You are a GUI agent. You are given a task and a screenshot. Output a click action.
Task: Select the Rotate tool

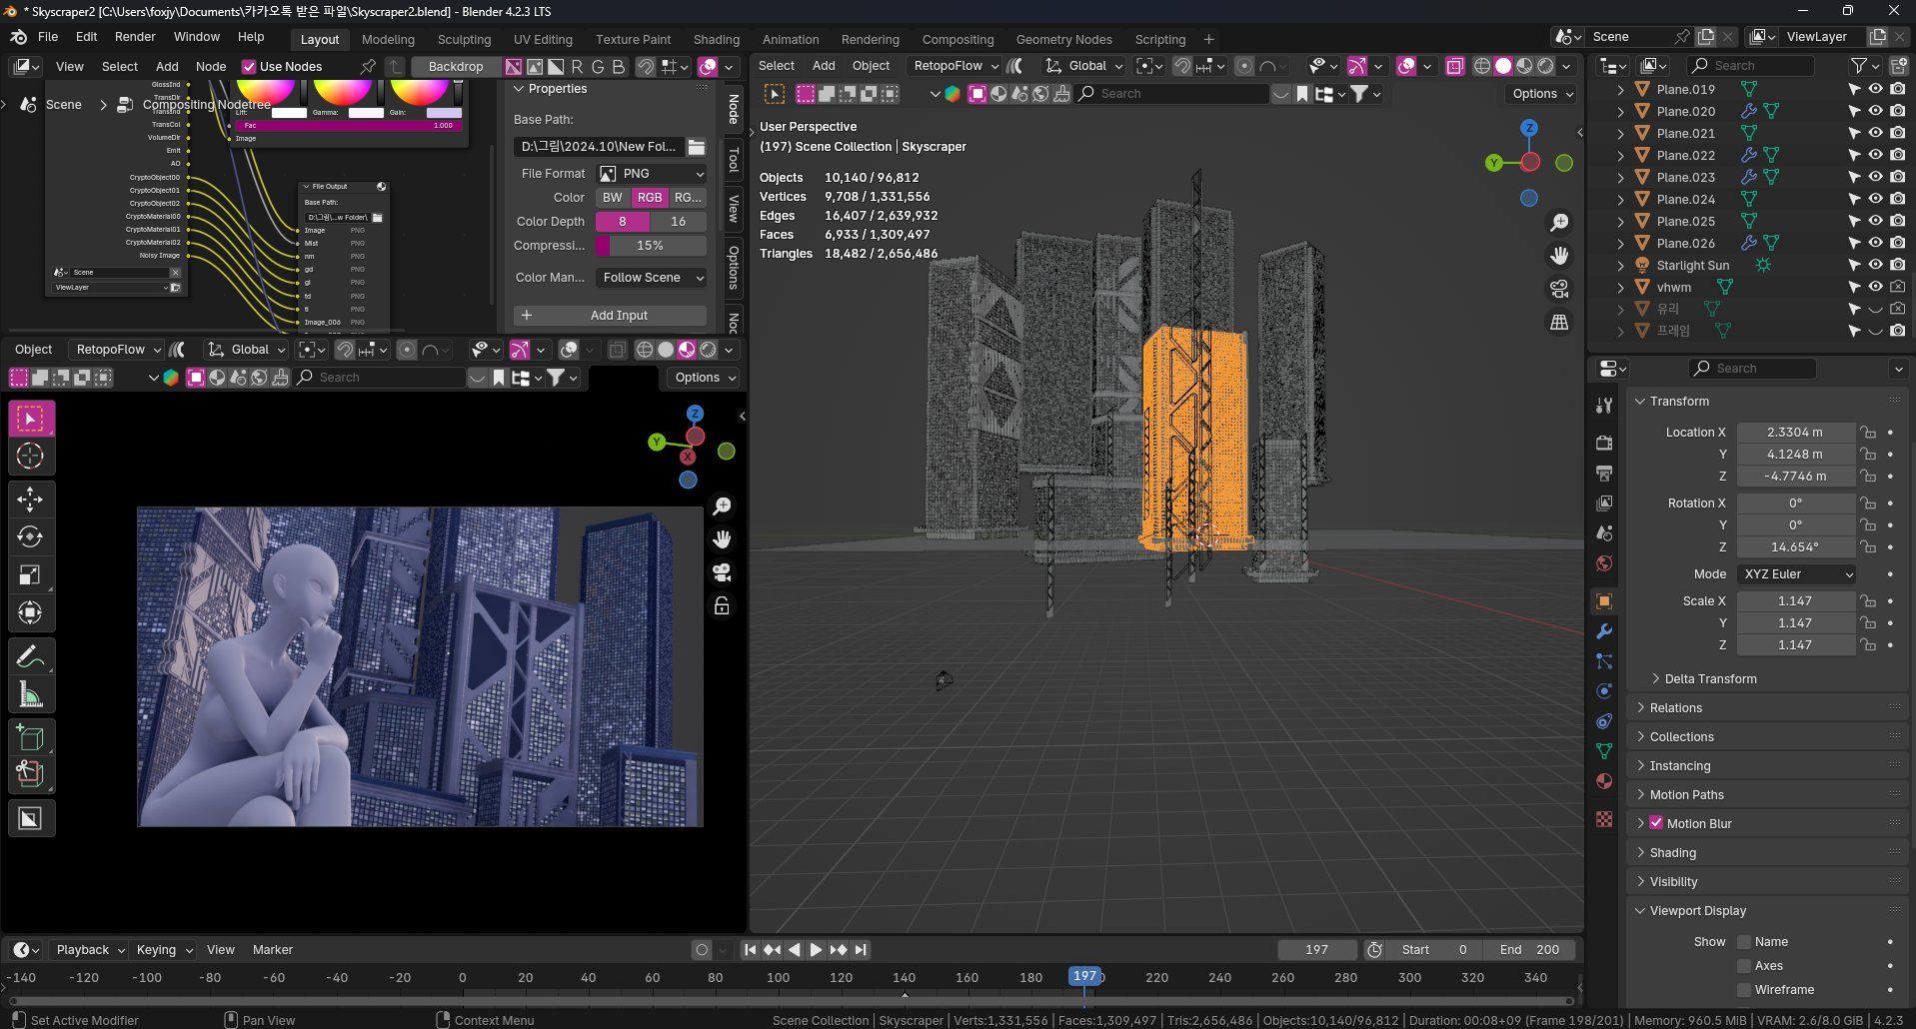(30, 536)
